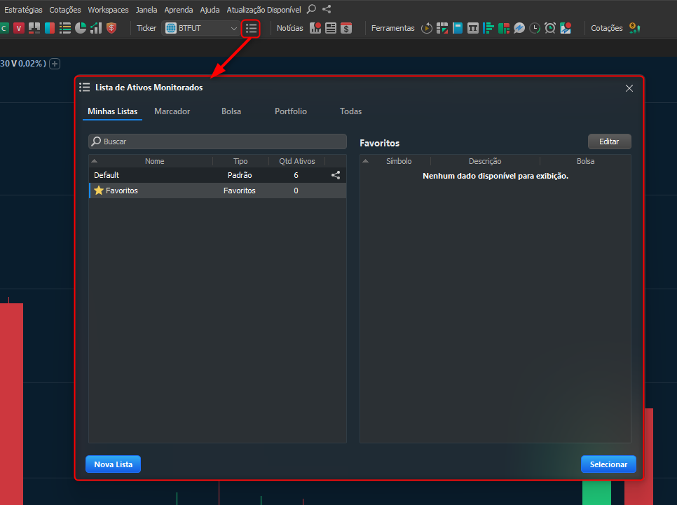677x505 pixels.
Task: Open the horizontal volume bars tool icon
Action: (x=488, y=29)
